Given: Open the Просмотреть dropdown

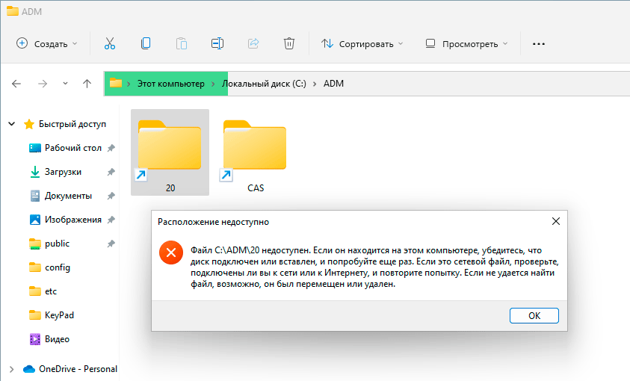Looking at the screenshot, I should pos(467,44).
